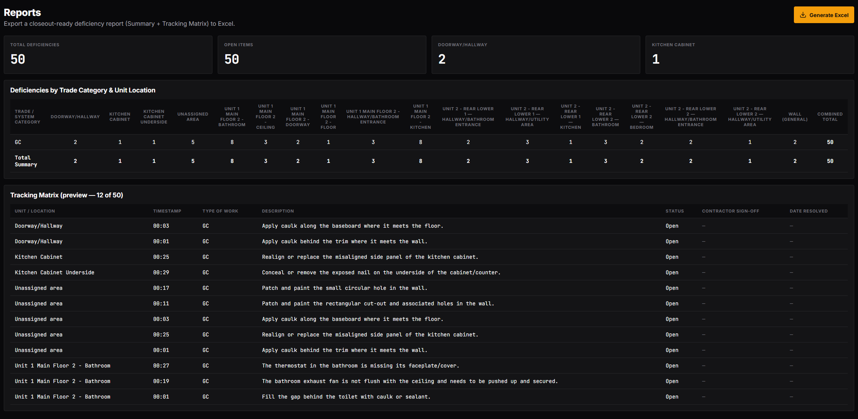858x419 pixels.
Task: Click the Combined Total column header
Action: pyautogui.click(x=830, y=117)
